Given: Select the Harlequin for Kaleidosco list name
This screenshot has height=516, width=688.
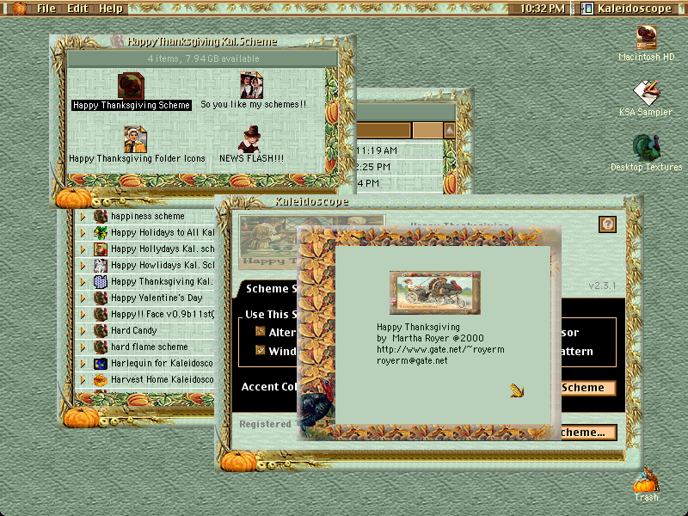Looking at the screenshot, I should [x=162, y=363].
